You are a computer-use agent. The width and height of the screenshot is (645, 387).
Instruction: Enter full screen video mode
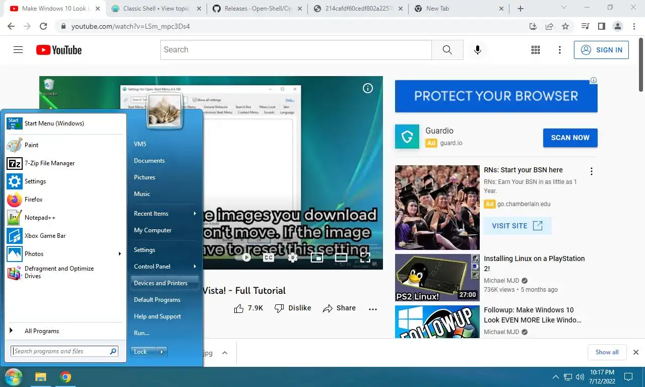[x=365, y=257]
